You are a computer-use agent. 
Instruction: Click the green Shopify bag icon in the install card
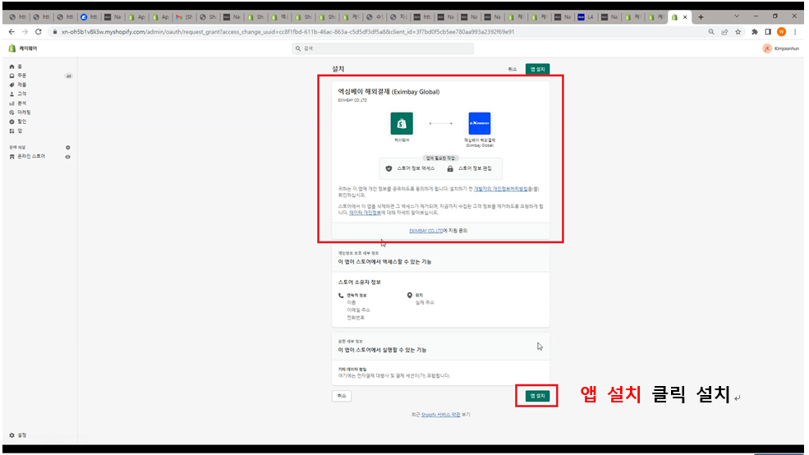[402, 123]
